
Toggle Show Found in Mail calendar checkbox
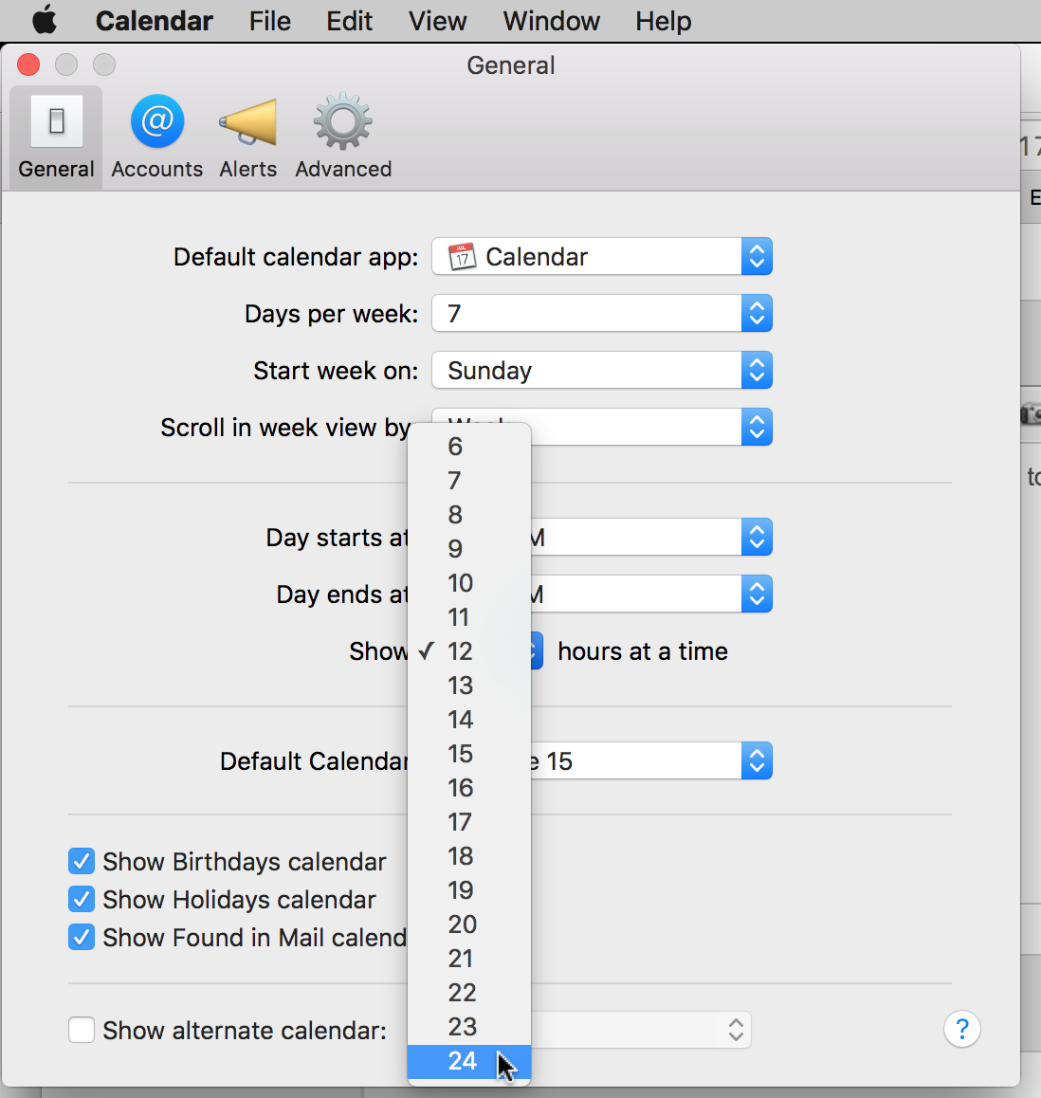coord(82,937)
